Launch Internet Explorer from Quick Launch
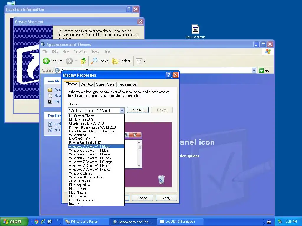 [x=43, y=222]
